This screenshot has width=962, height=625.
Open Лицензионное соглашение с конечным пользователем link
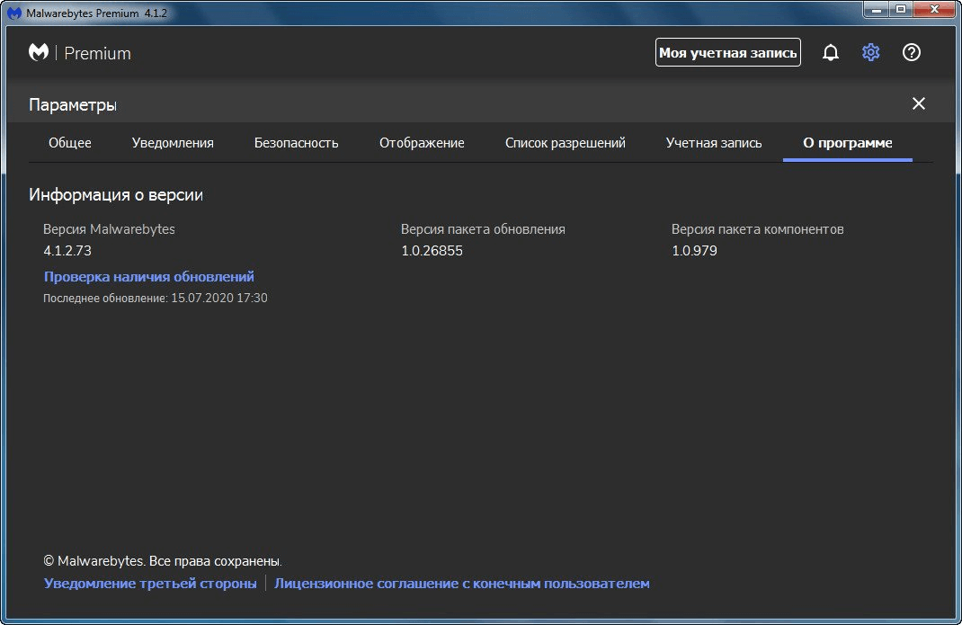pos(461,584)
